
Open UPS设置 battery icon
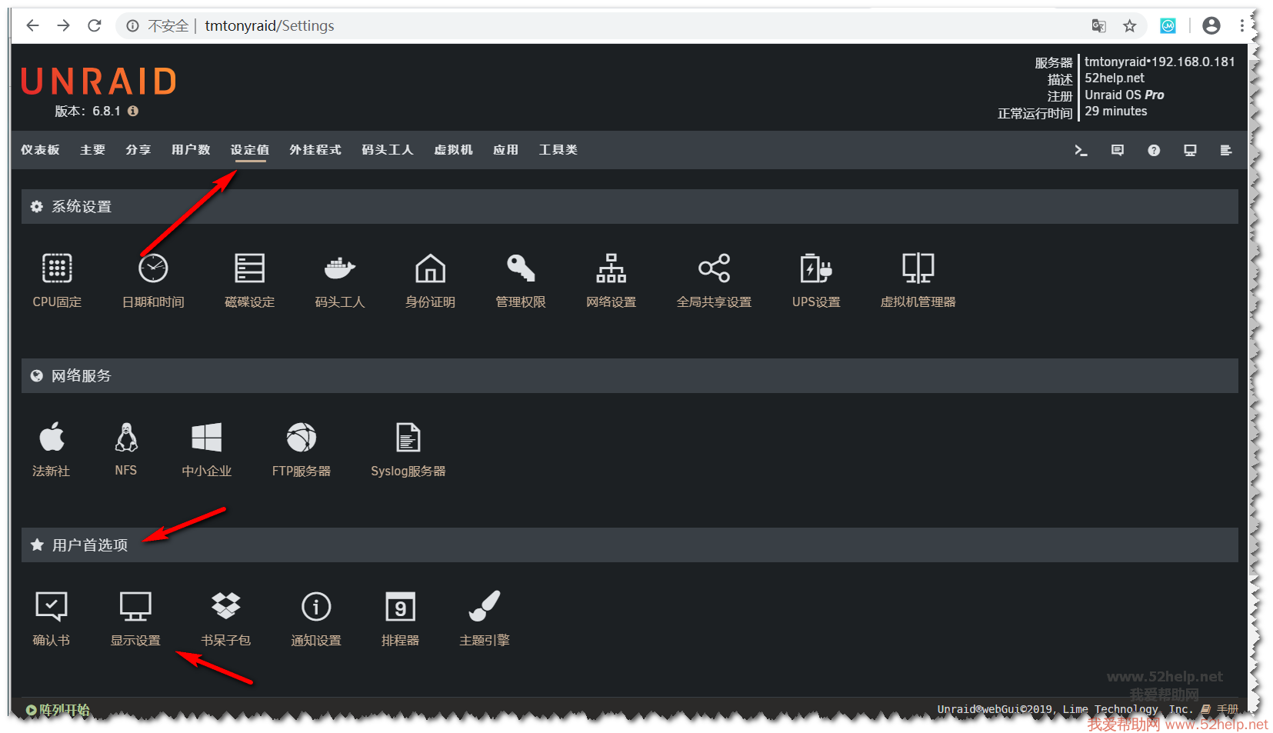[815, 268]
